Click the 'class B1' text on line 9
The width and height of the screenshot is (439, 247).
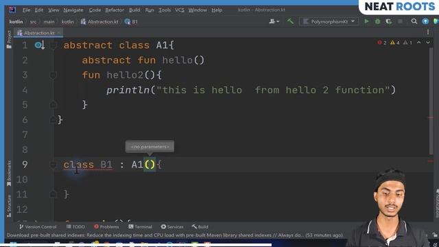[88, 165]
